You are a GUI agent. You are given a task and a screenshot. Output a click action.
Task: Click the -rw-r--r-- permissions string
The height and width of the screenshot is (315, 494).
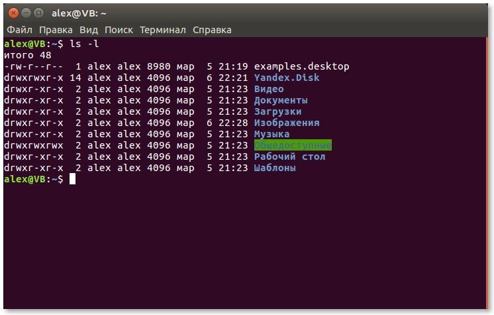pyautogui.click(x=33, y=66)
